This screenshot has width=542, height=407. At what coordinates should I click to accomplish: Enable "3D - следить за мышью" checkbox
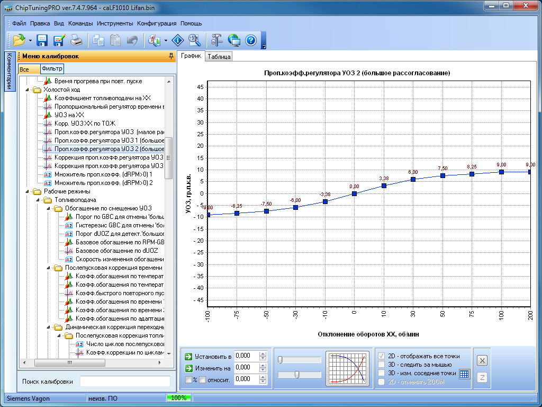382,365
